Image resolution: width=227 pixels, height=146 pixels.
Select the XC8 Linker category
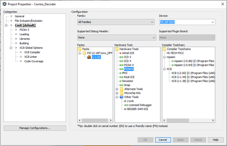pos(31,57)
